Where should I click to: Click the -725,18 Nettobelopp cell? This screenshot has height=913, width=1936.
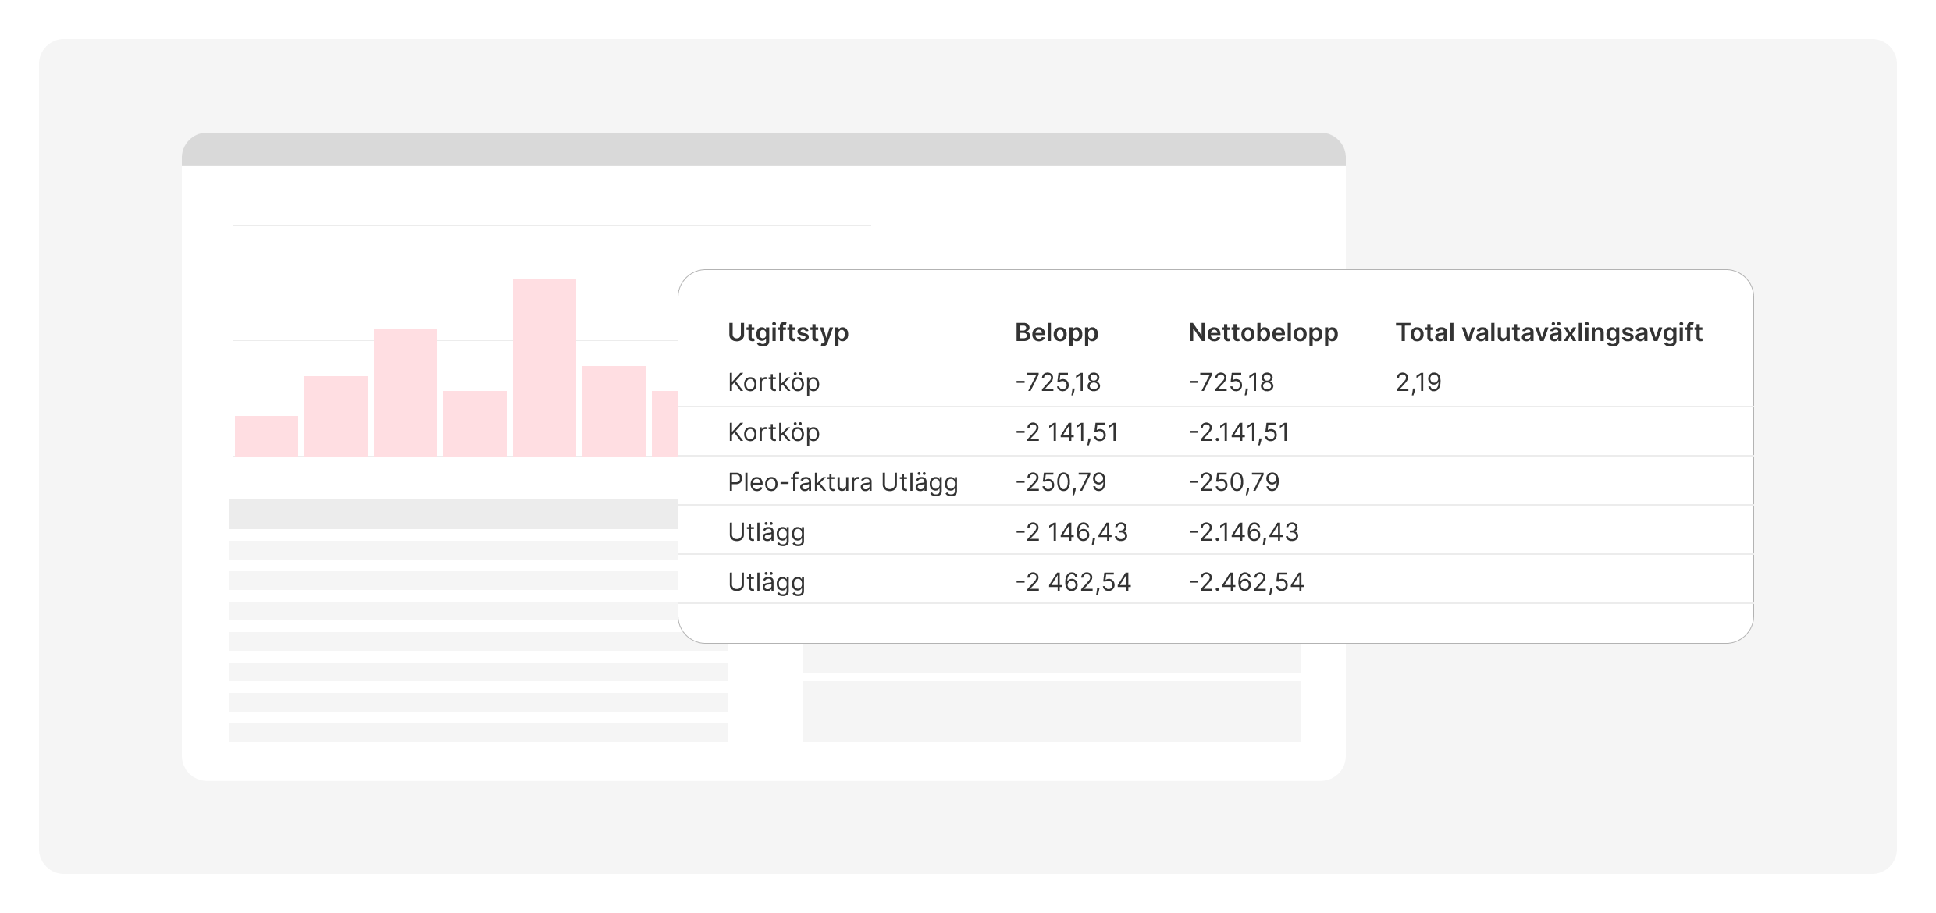(x=1231, y=382)
